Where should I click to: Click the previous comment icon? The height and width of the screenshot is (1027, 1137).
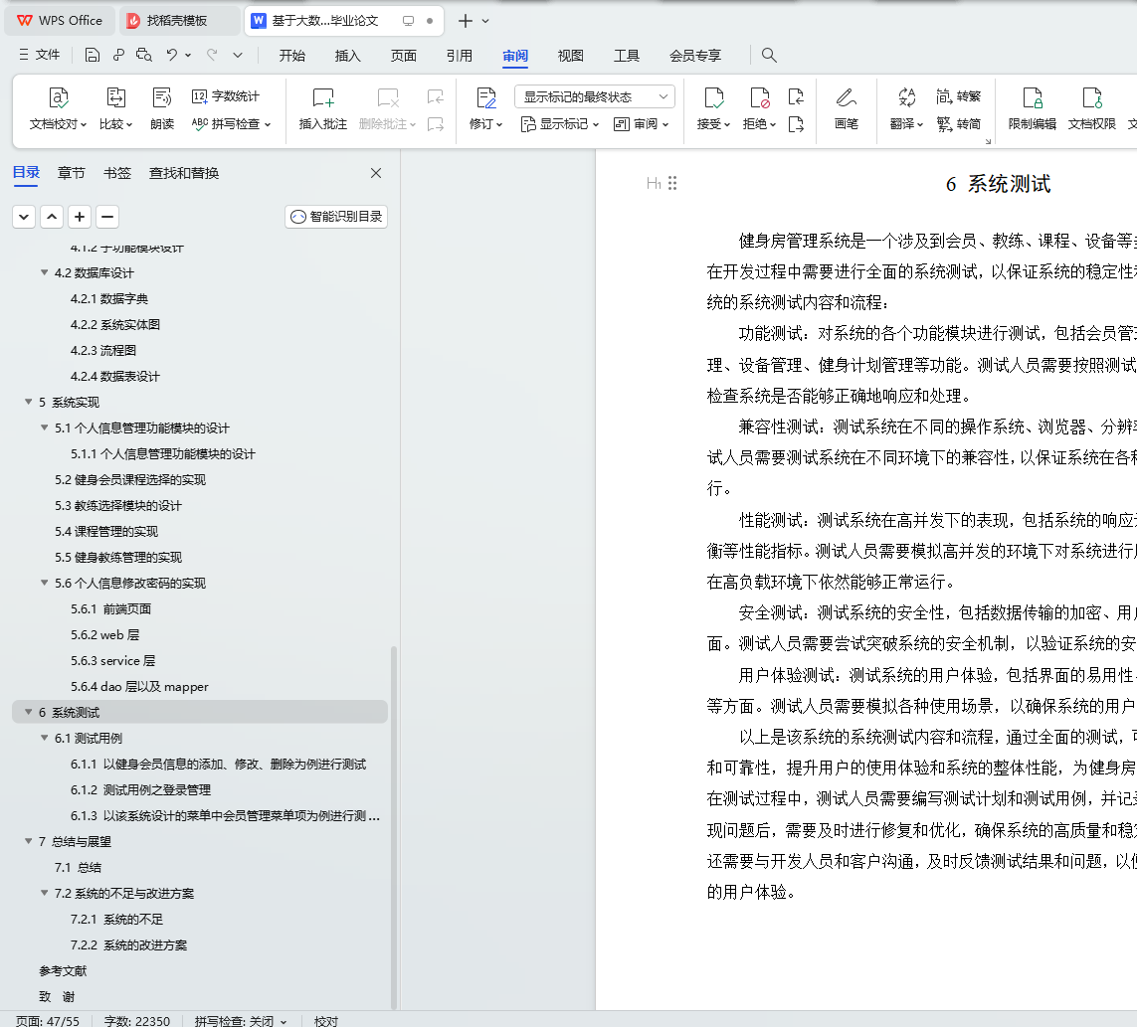click(435, 96)
